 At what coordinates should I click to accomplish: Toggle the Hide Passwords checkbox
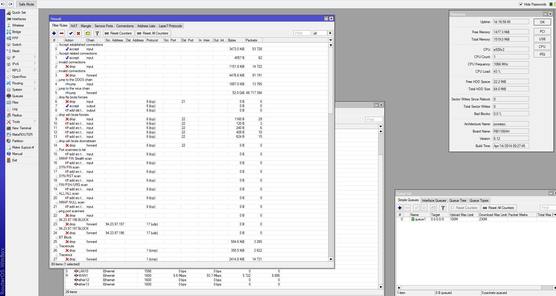point(521,4)
